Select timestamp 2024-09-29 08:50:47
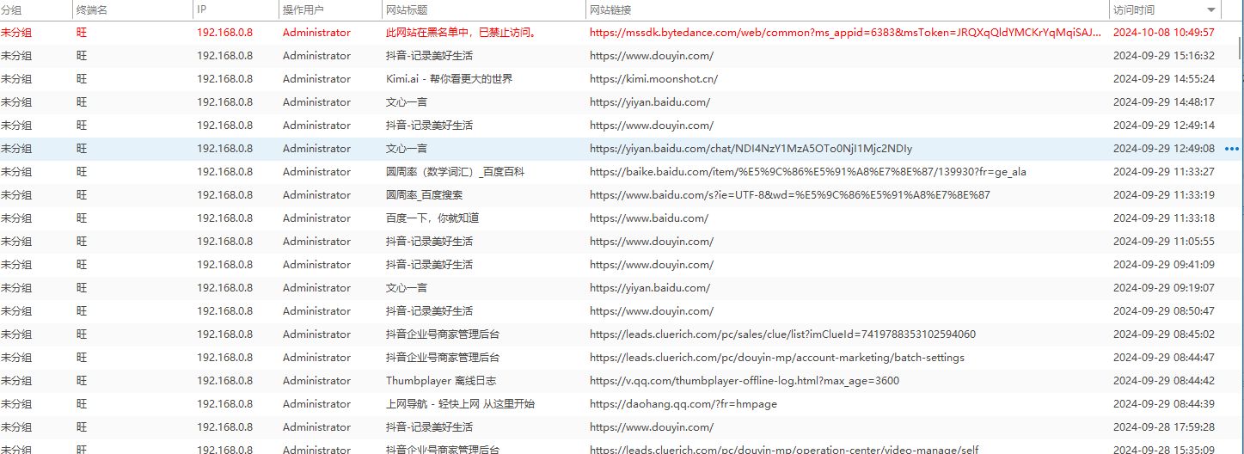Viewport: 1244px width, 454px height. 1163,311
